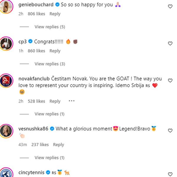
Task: Heart the vesnushka86 comment
Action: click(x=170, y=130)
